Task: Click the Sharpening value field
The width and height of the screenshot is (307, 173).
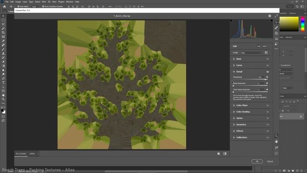Action: [261, 77]
